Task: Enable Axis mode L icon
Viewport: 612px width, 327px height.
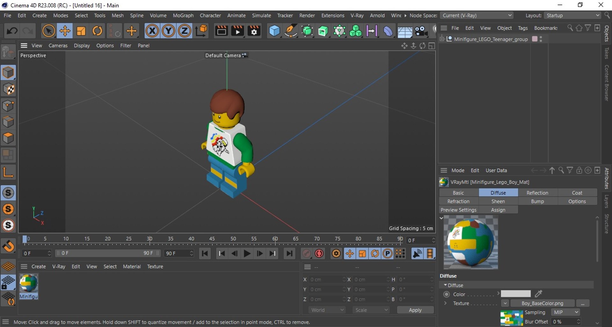Action: pos(8,172)
